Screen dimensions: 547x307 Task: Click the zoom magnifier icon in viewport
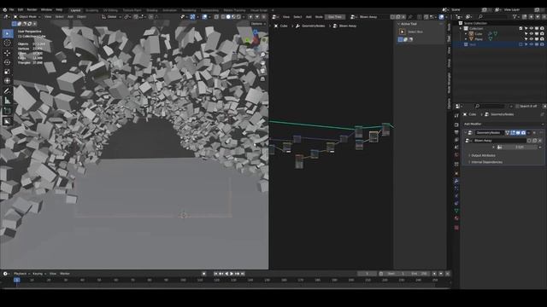click(x=263, y=55)
